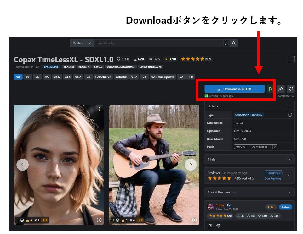Click the AUTOV2 hash type label
303x234 pixels.
(x=240, y=147)
